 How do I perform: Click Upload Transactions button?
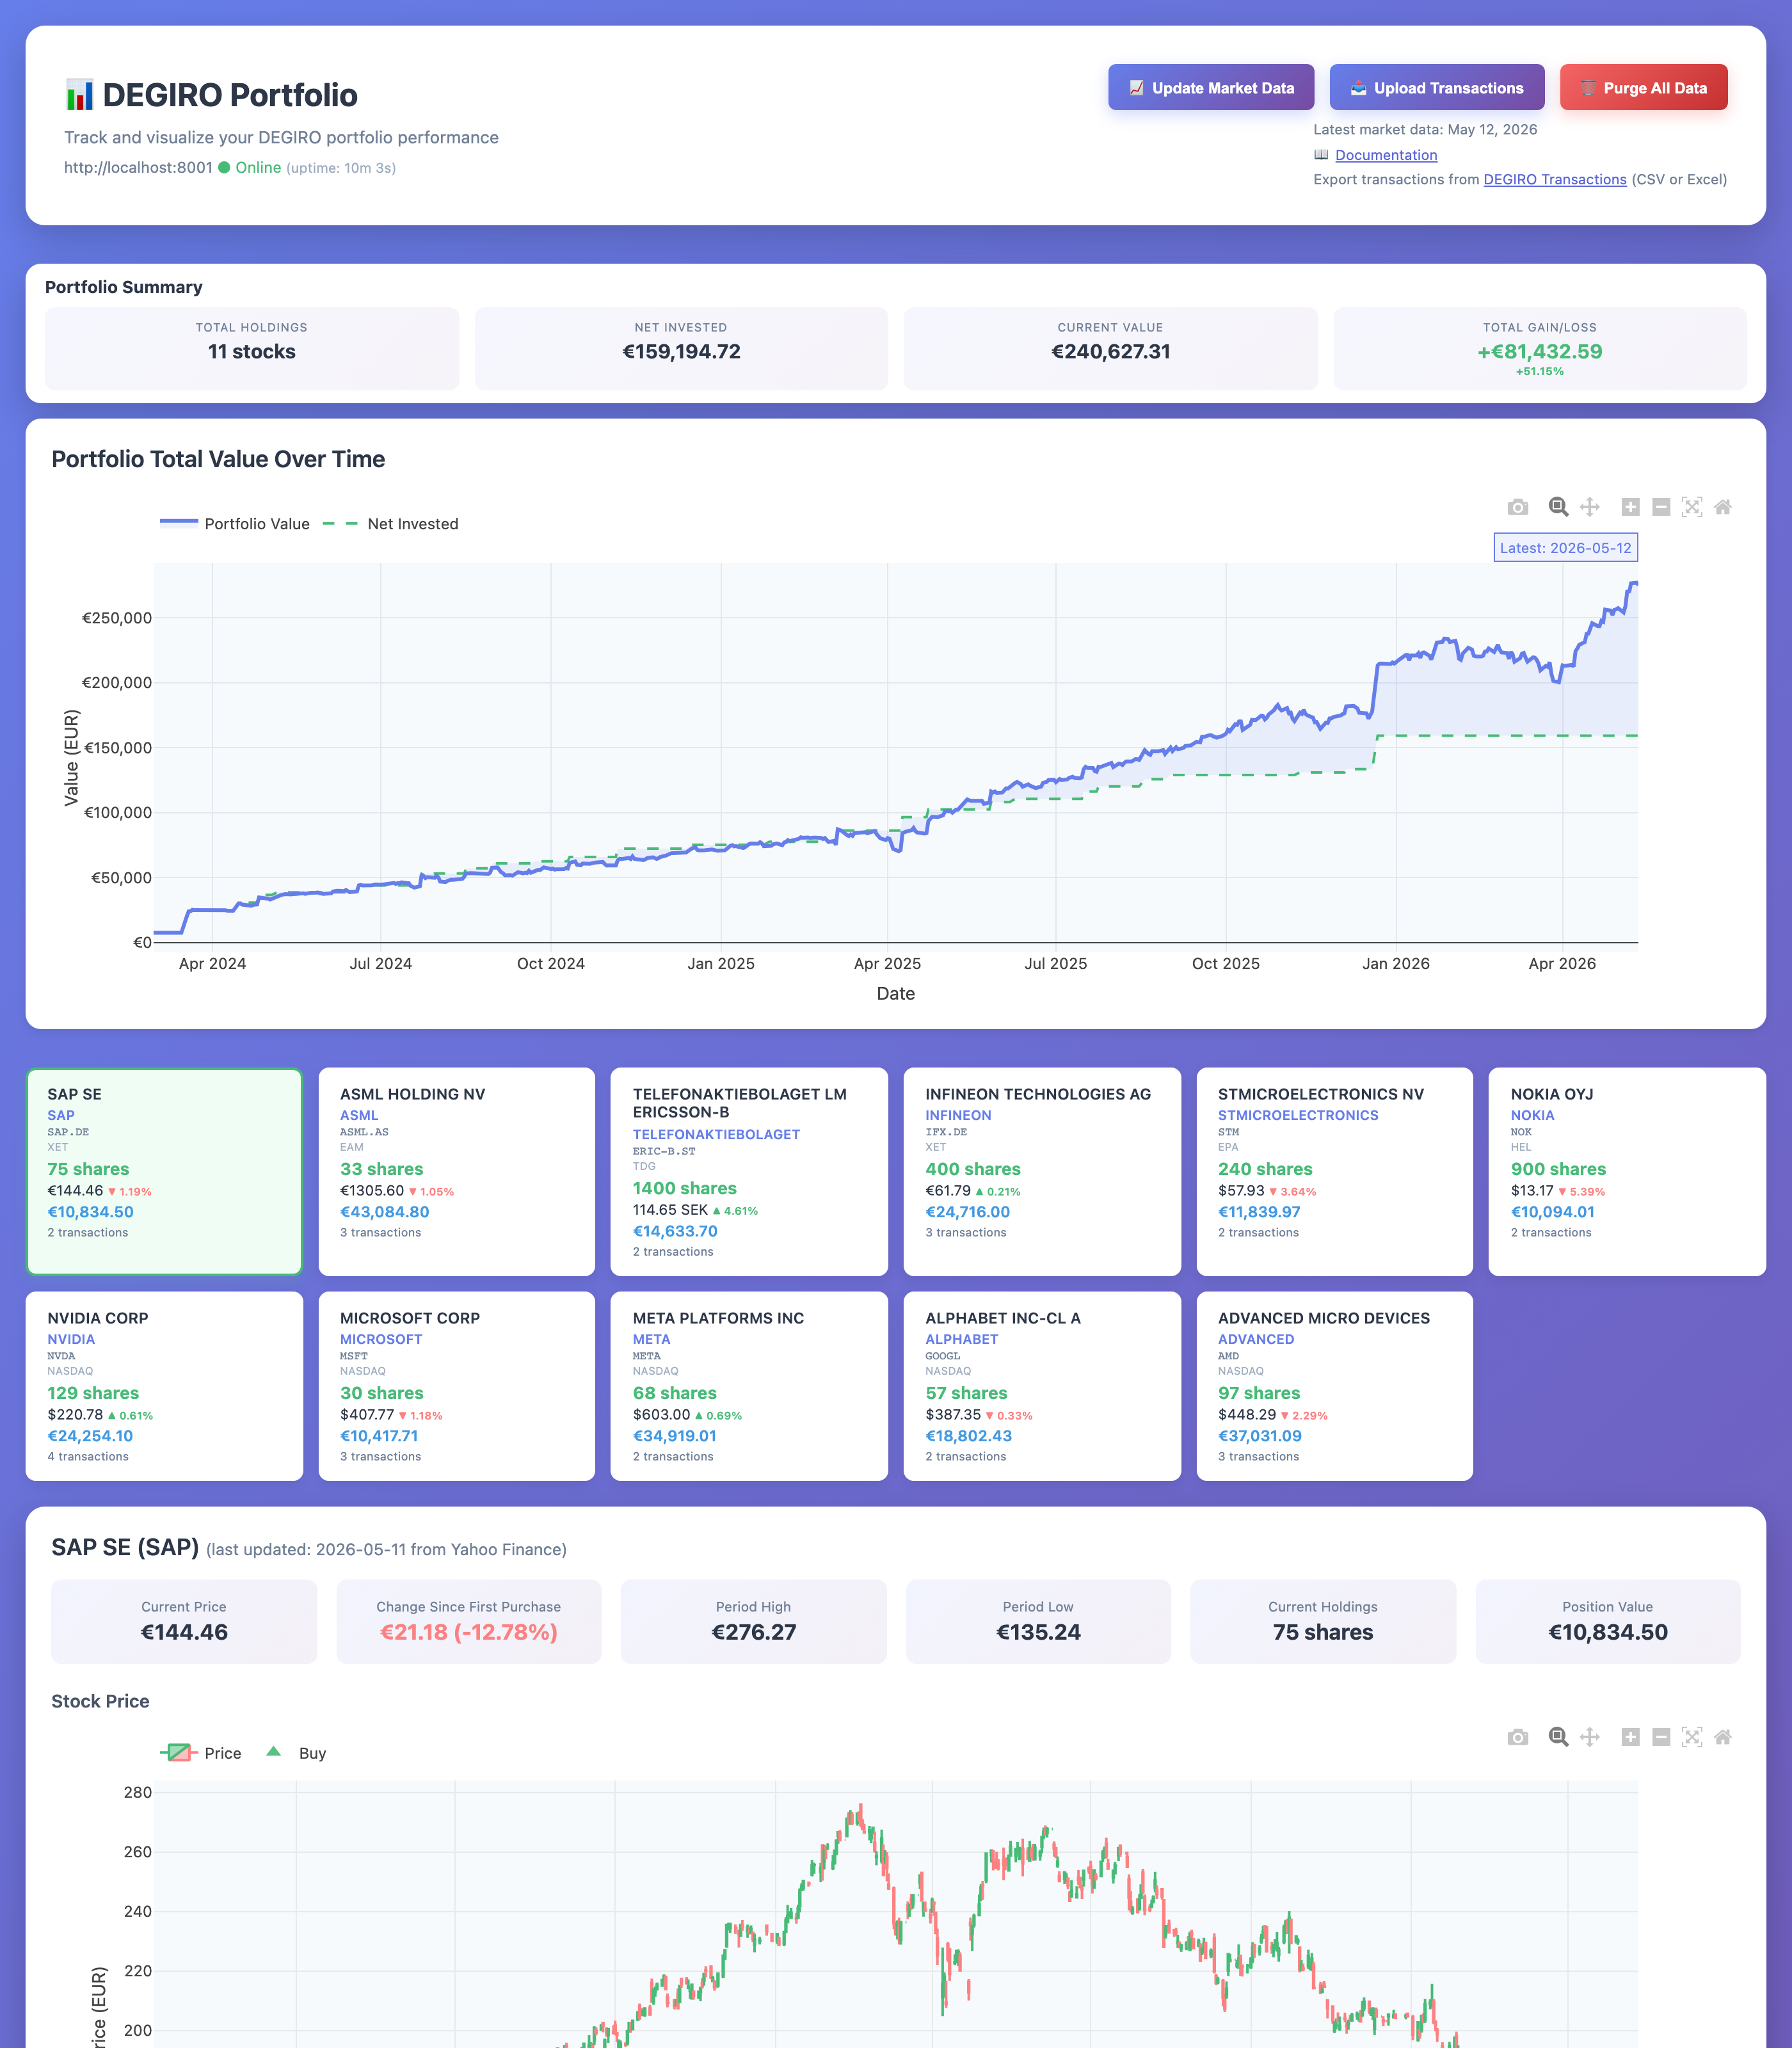[1436, 88]
